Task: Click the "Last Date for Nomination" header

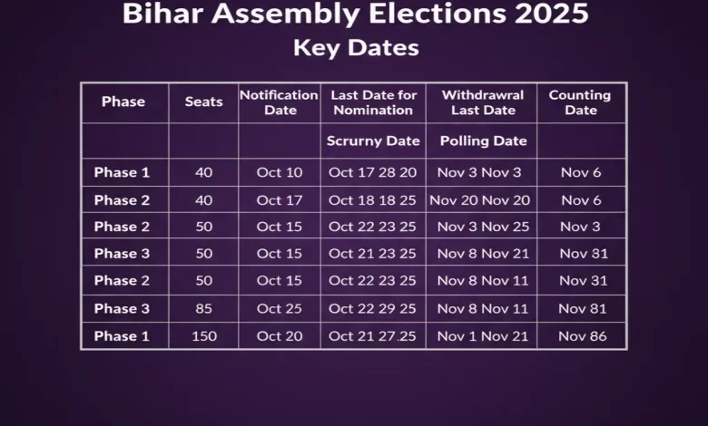Action: 372,102
